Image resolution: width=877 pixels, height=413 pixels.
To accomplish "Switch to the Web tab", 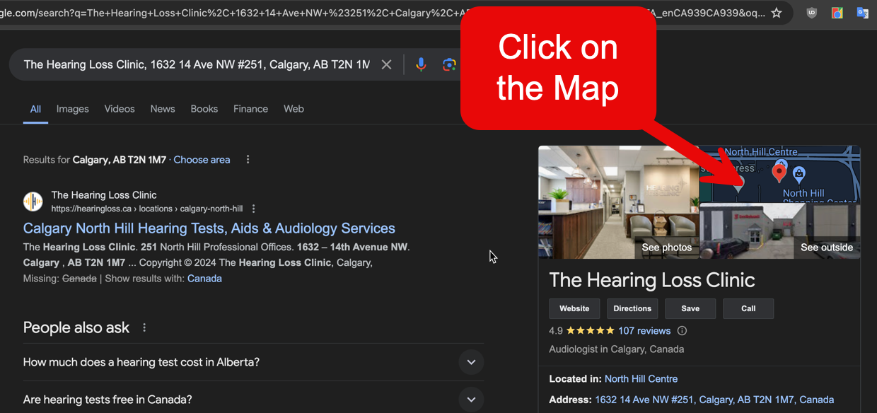I will tap(294, 109).
